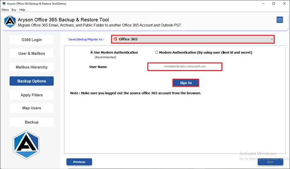290x169 pixels.
Task: Click the title bar application icon
Action: pos(4,3)
